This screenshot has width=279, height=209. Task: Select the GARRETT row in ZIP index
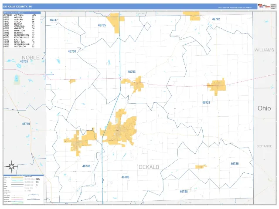(x=19, y=28)
